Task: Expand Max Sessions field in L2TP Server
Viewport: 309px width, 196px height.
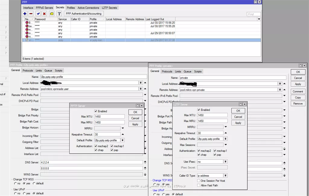Action: [x=226, y=145]
